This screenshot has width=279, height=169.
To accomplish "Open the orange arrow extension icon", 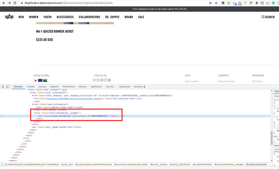I will [245, 3].
